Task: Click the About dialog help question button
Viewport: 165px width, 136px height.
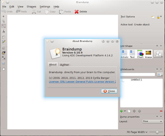Action: pos(103,41)
